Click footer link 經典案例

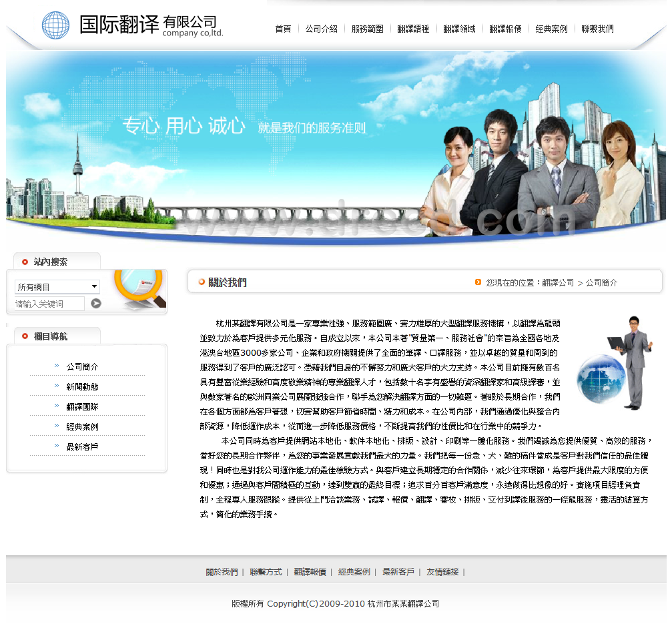click(x=354, y=572)
